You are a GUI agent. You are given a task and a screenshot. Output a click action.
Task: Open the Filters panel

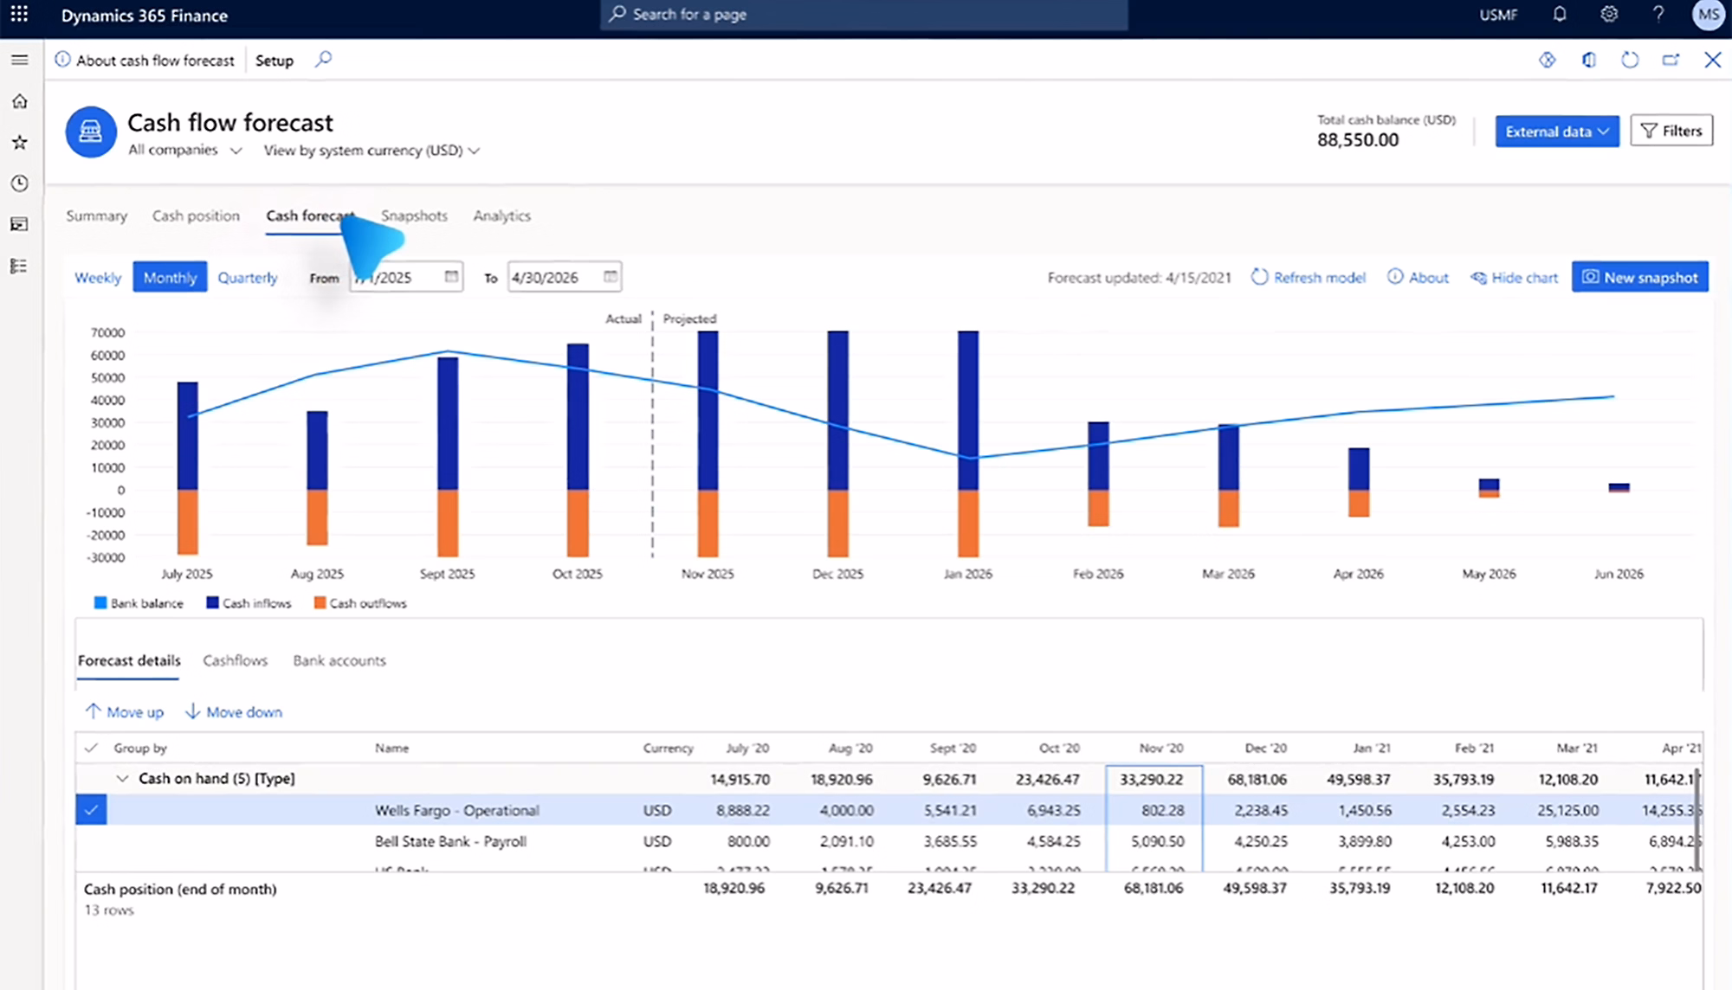[x=1671, y=131]
